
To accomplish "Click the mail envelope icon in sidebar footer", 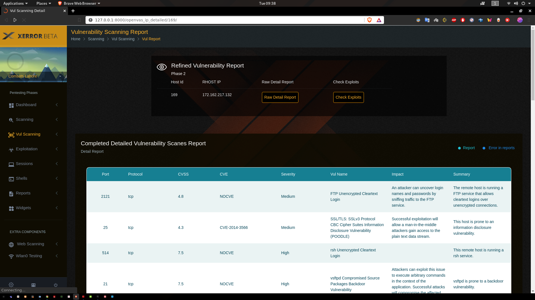I will (x=33, y=285).
